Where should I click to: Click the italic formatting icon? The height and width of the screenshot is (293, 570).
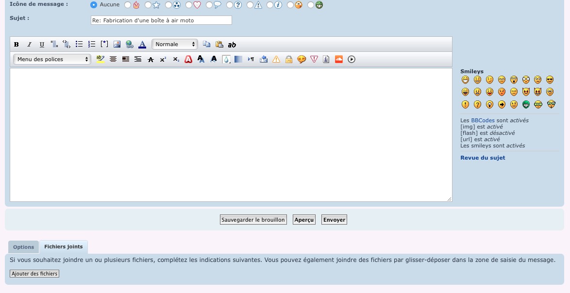(x=29, y=45)
